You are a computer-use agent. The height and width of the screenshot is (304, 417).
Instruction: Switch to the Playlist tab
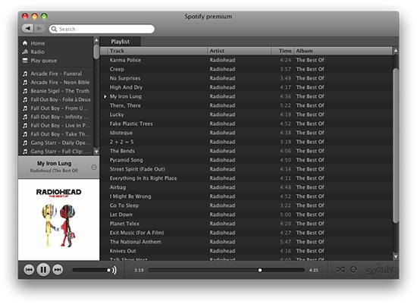[x=121, y=42]
